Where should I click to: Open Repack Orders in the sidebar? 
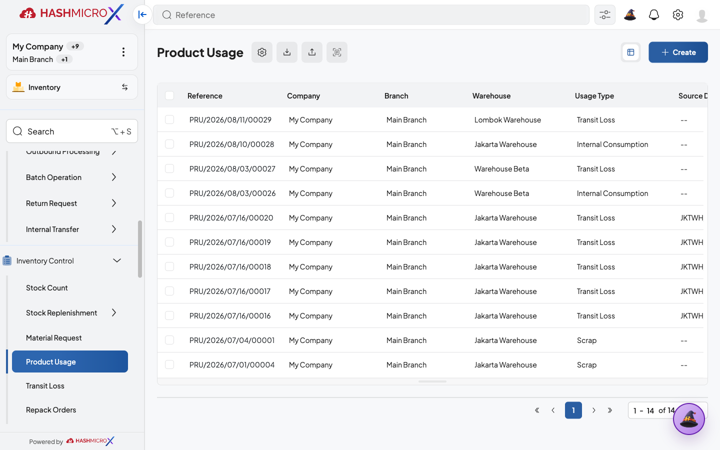pos(51,410)
